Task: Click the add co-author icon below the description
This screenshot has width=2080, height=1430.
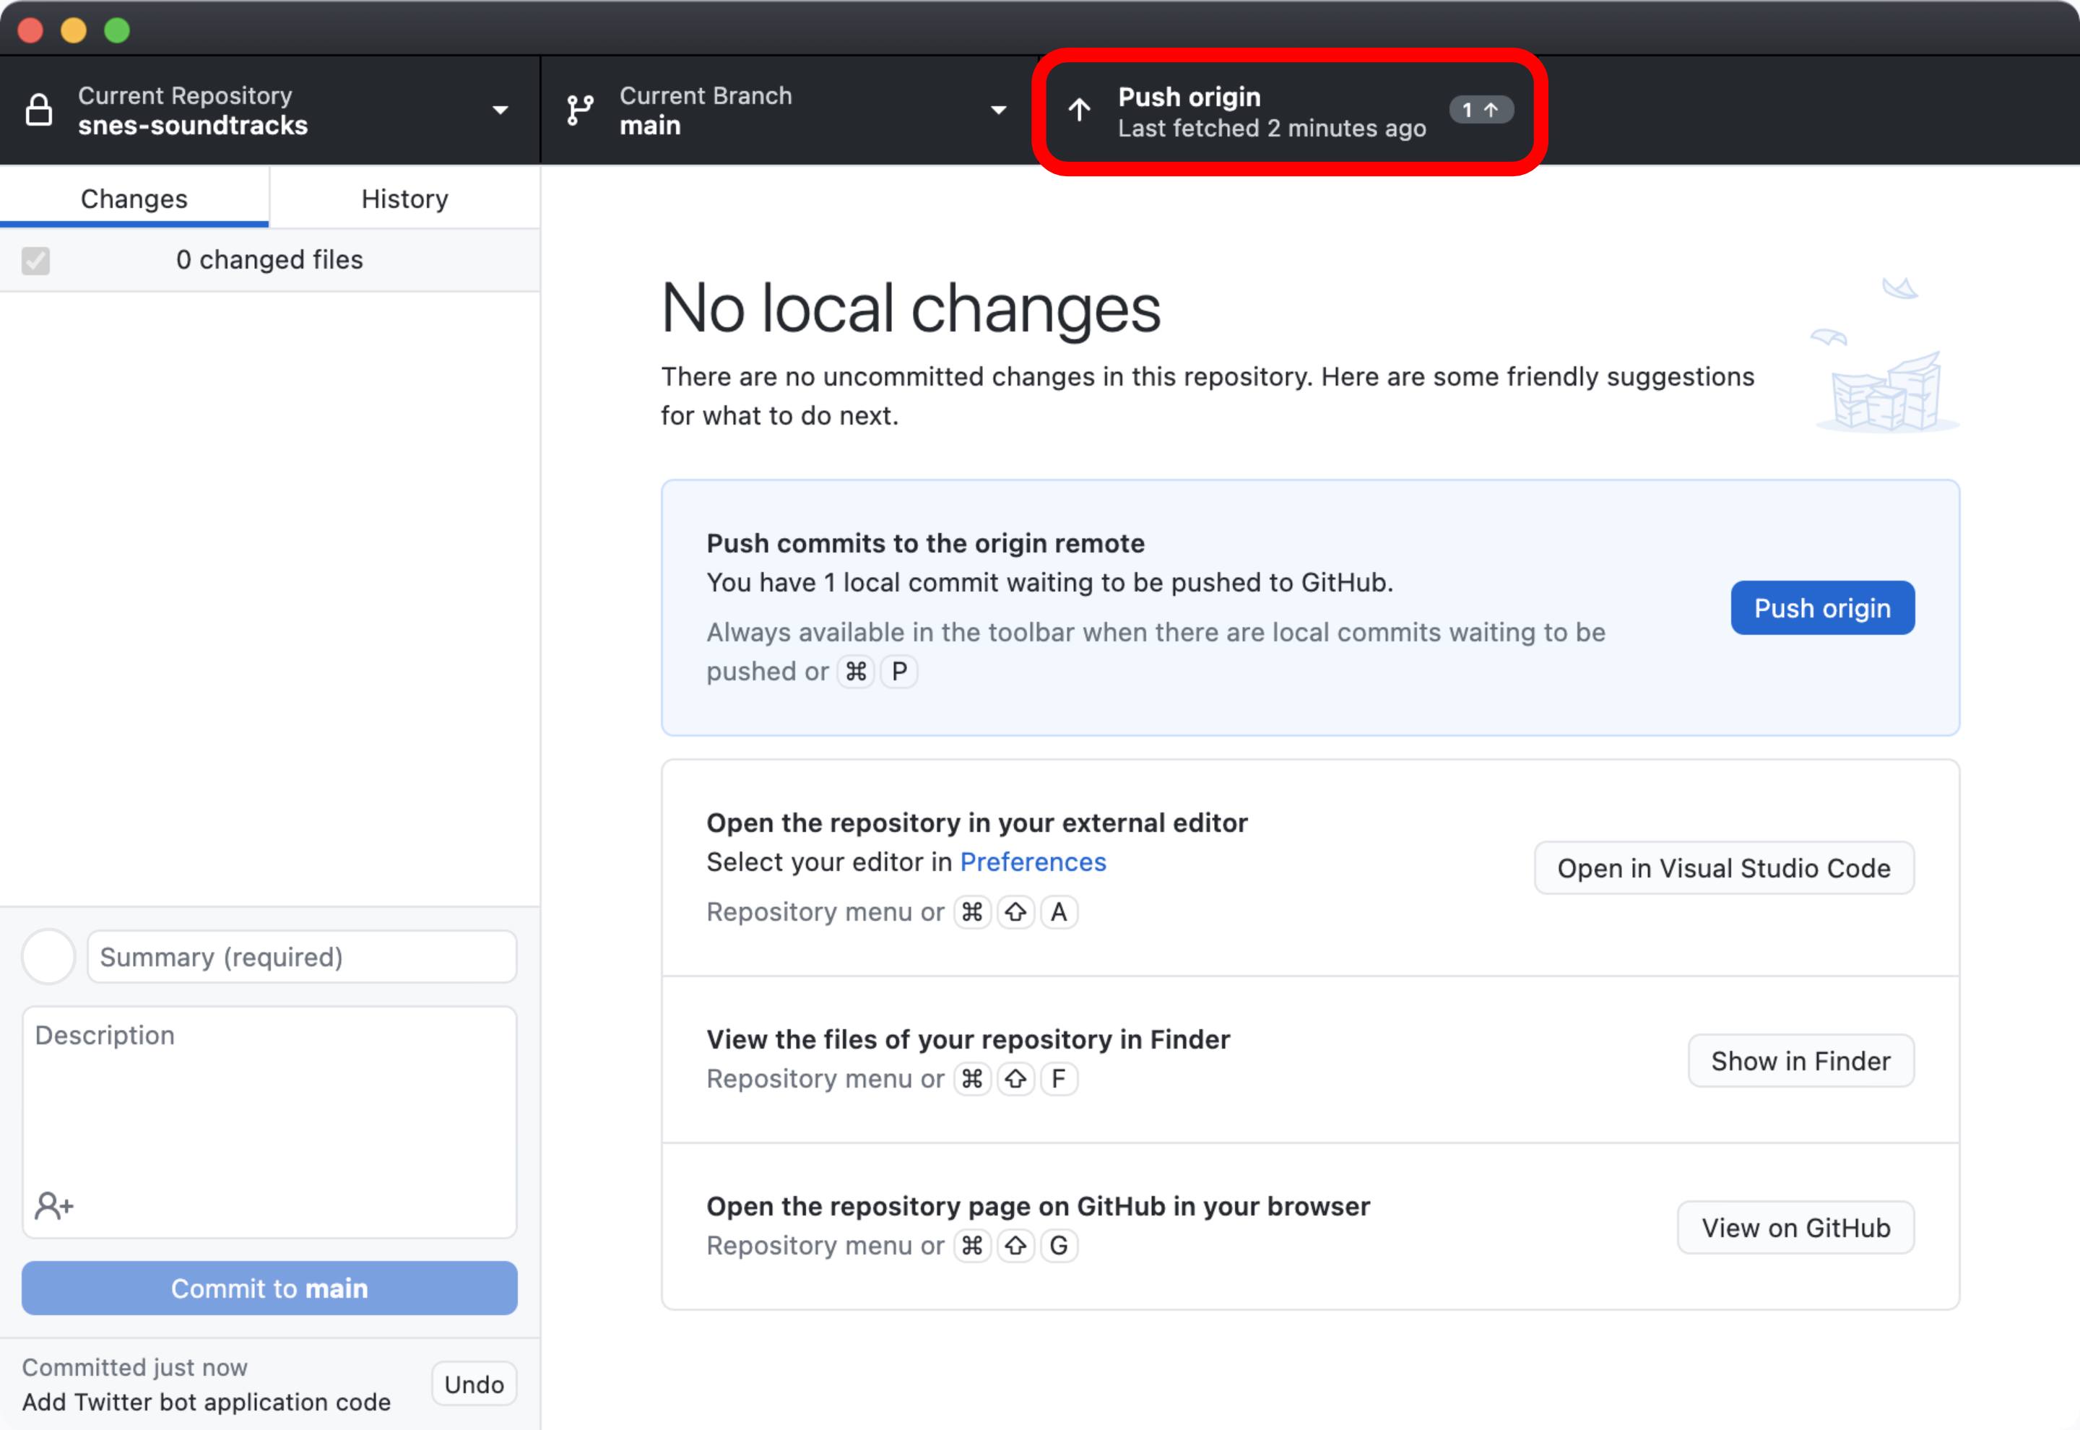Action: 53,1205
